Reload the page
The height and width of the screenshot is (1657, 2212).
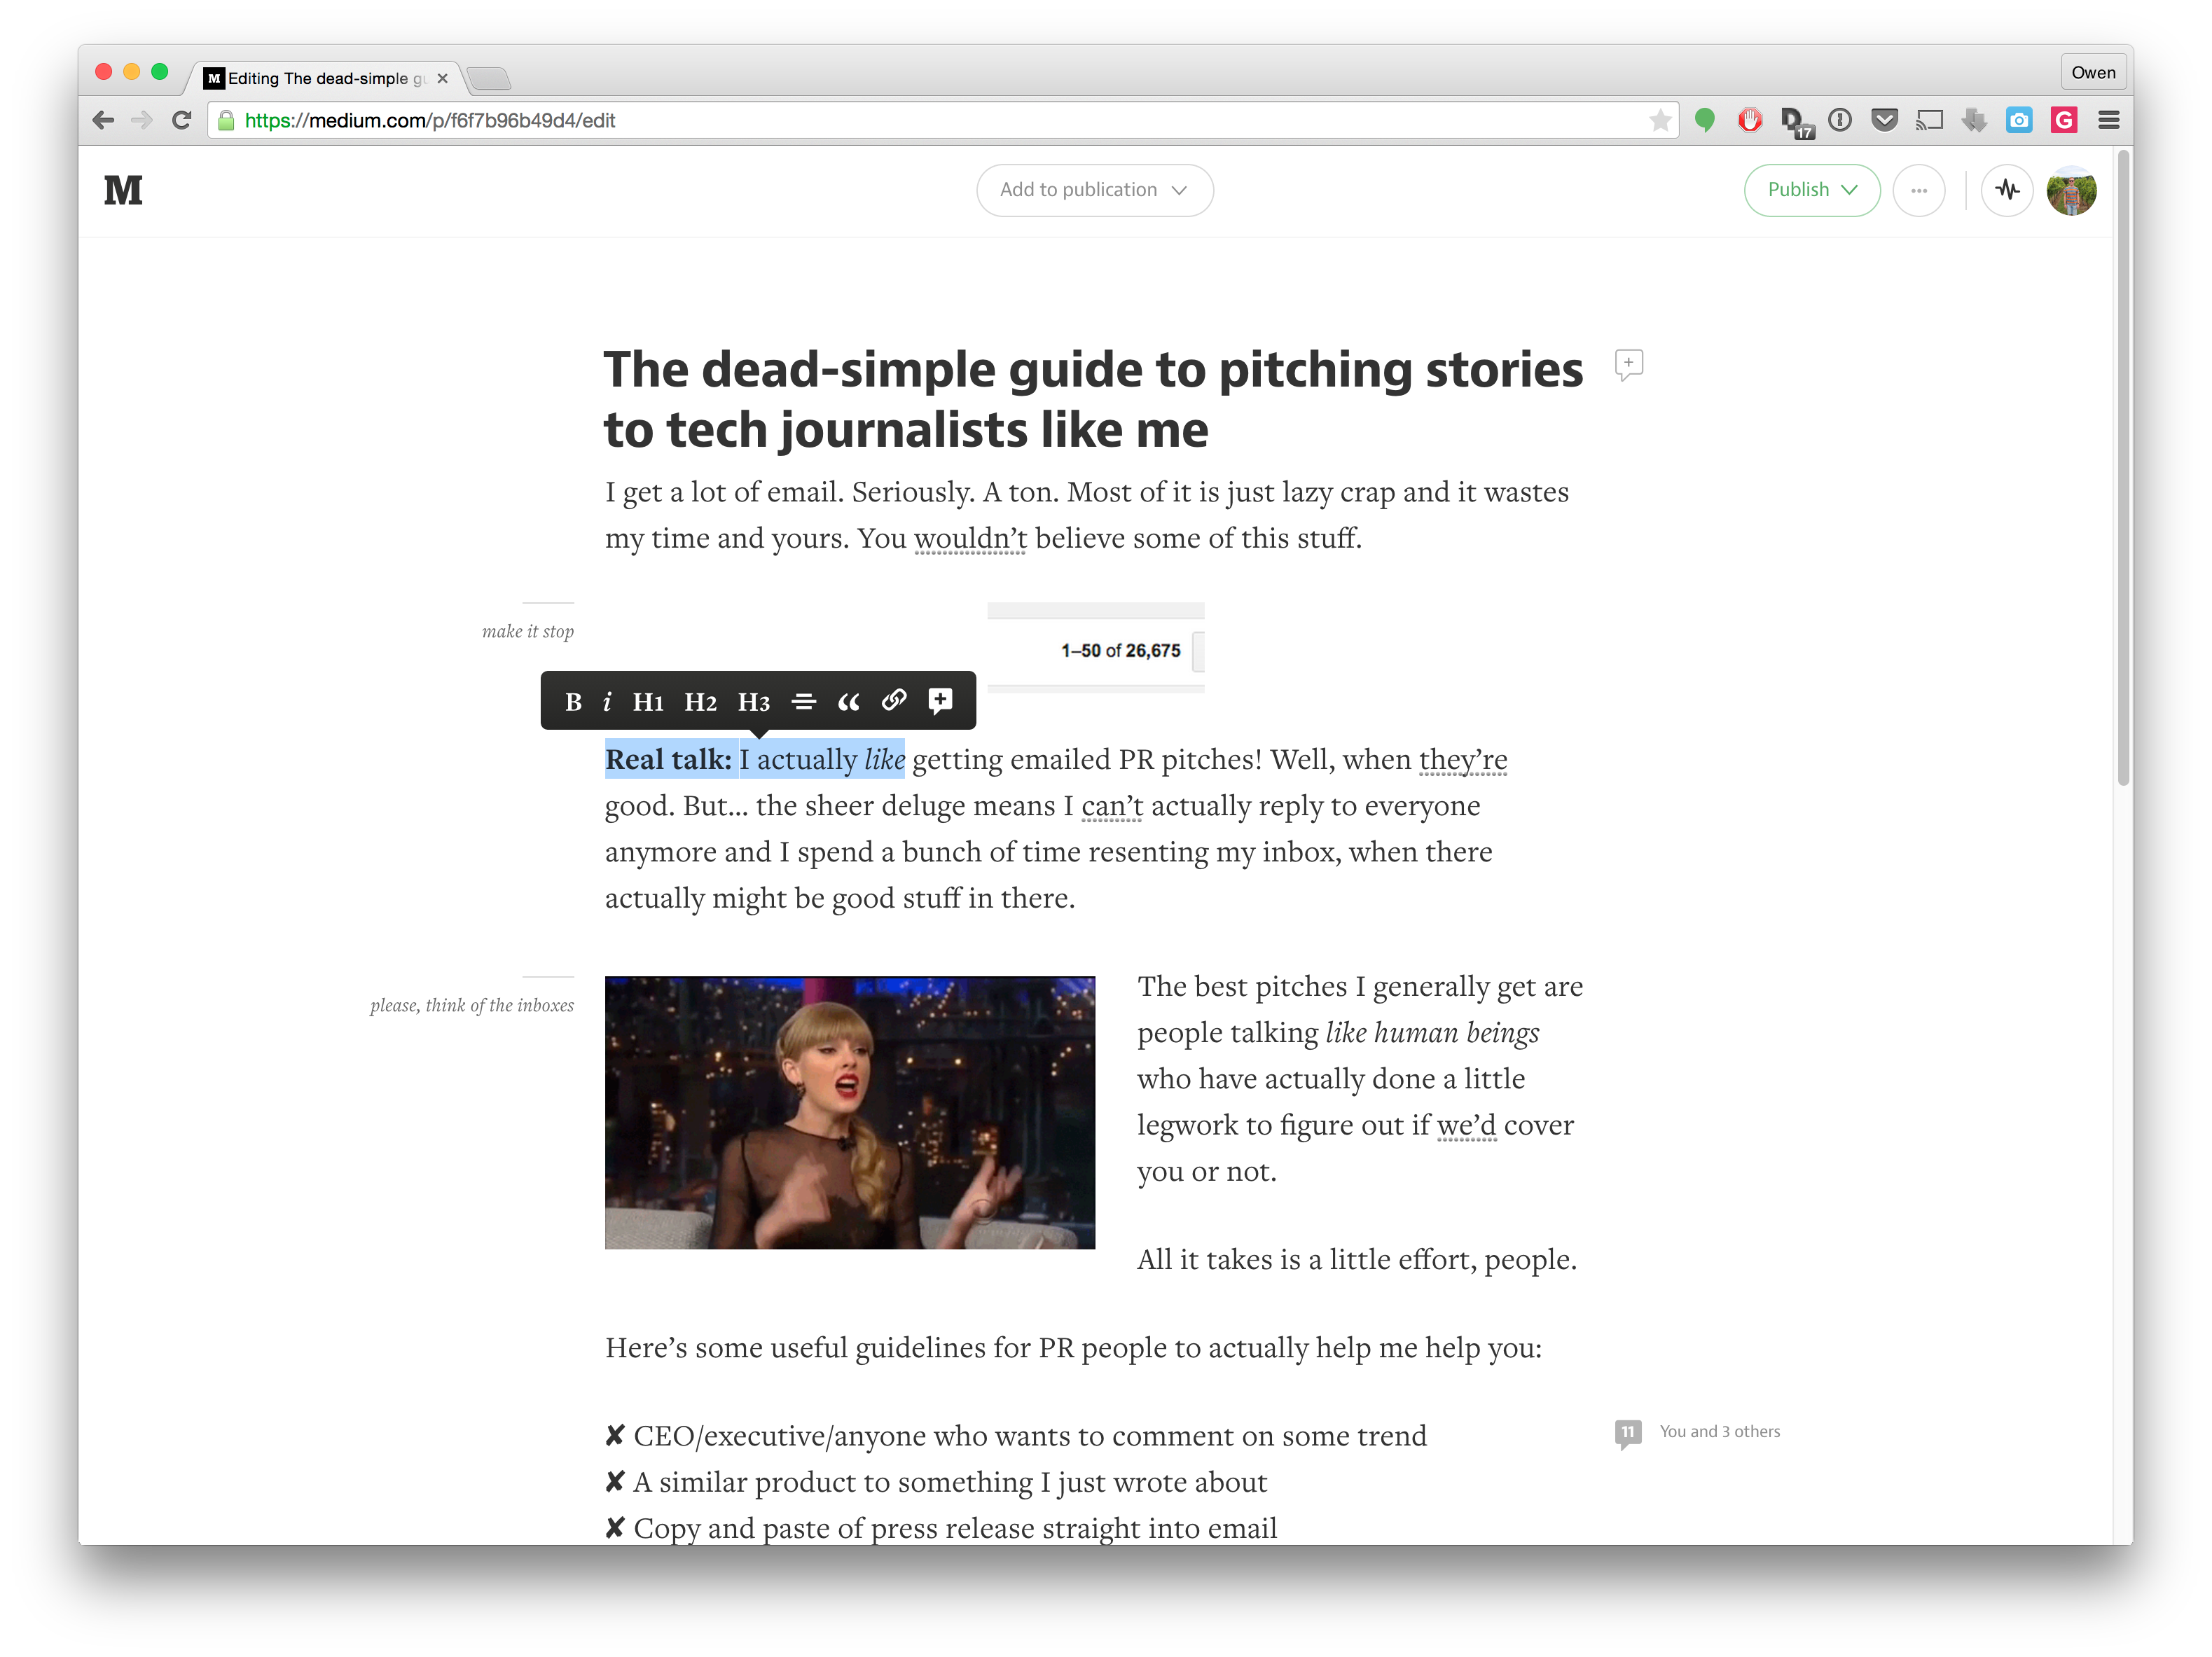pos(181,120)
